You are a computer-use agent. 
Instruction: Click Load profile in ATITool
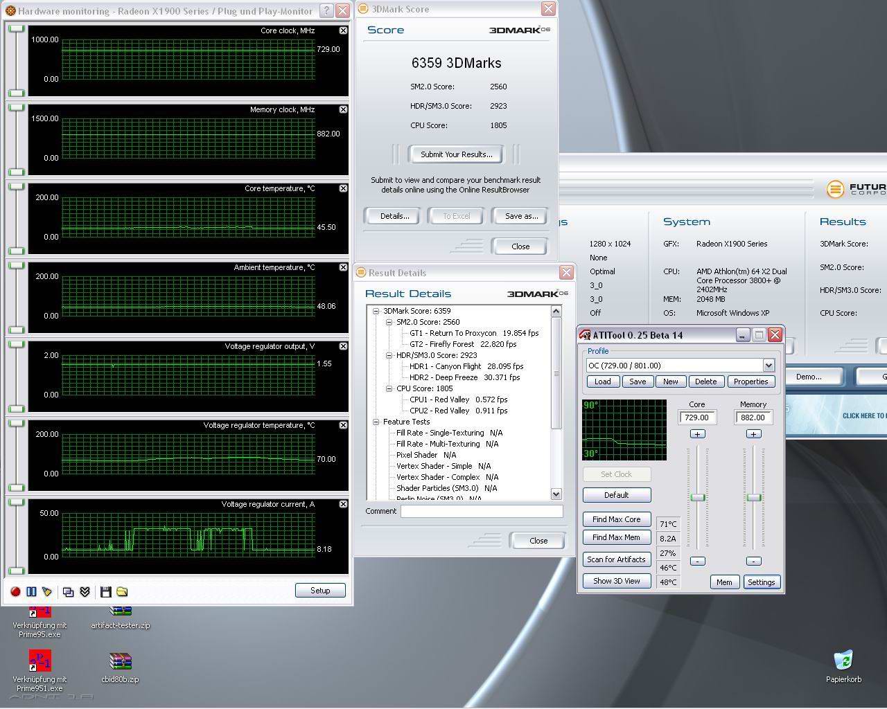[603, 382]
